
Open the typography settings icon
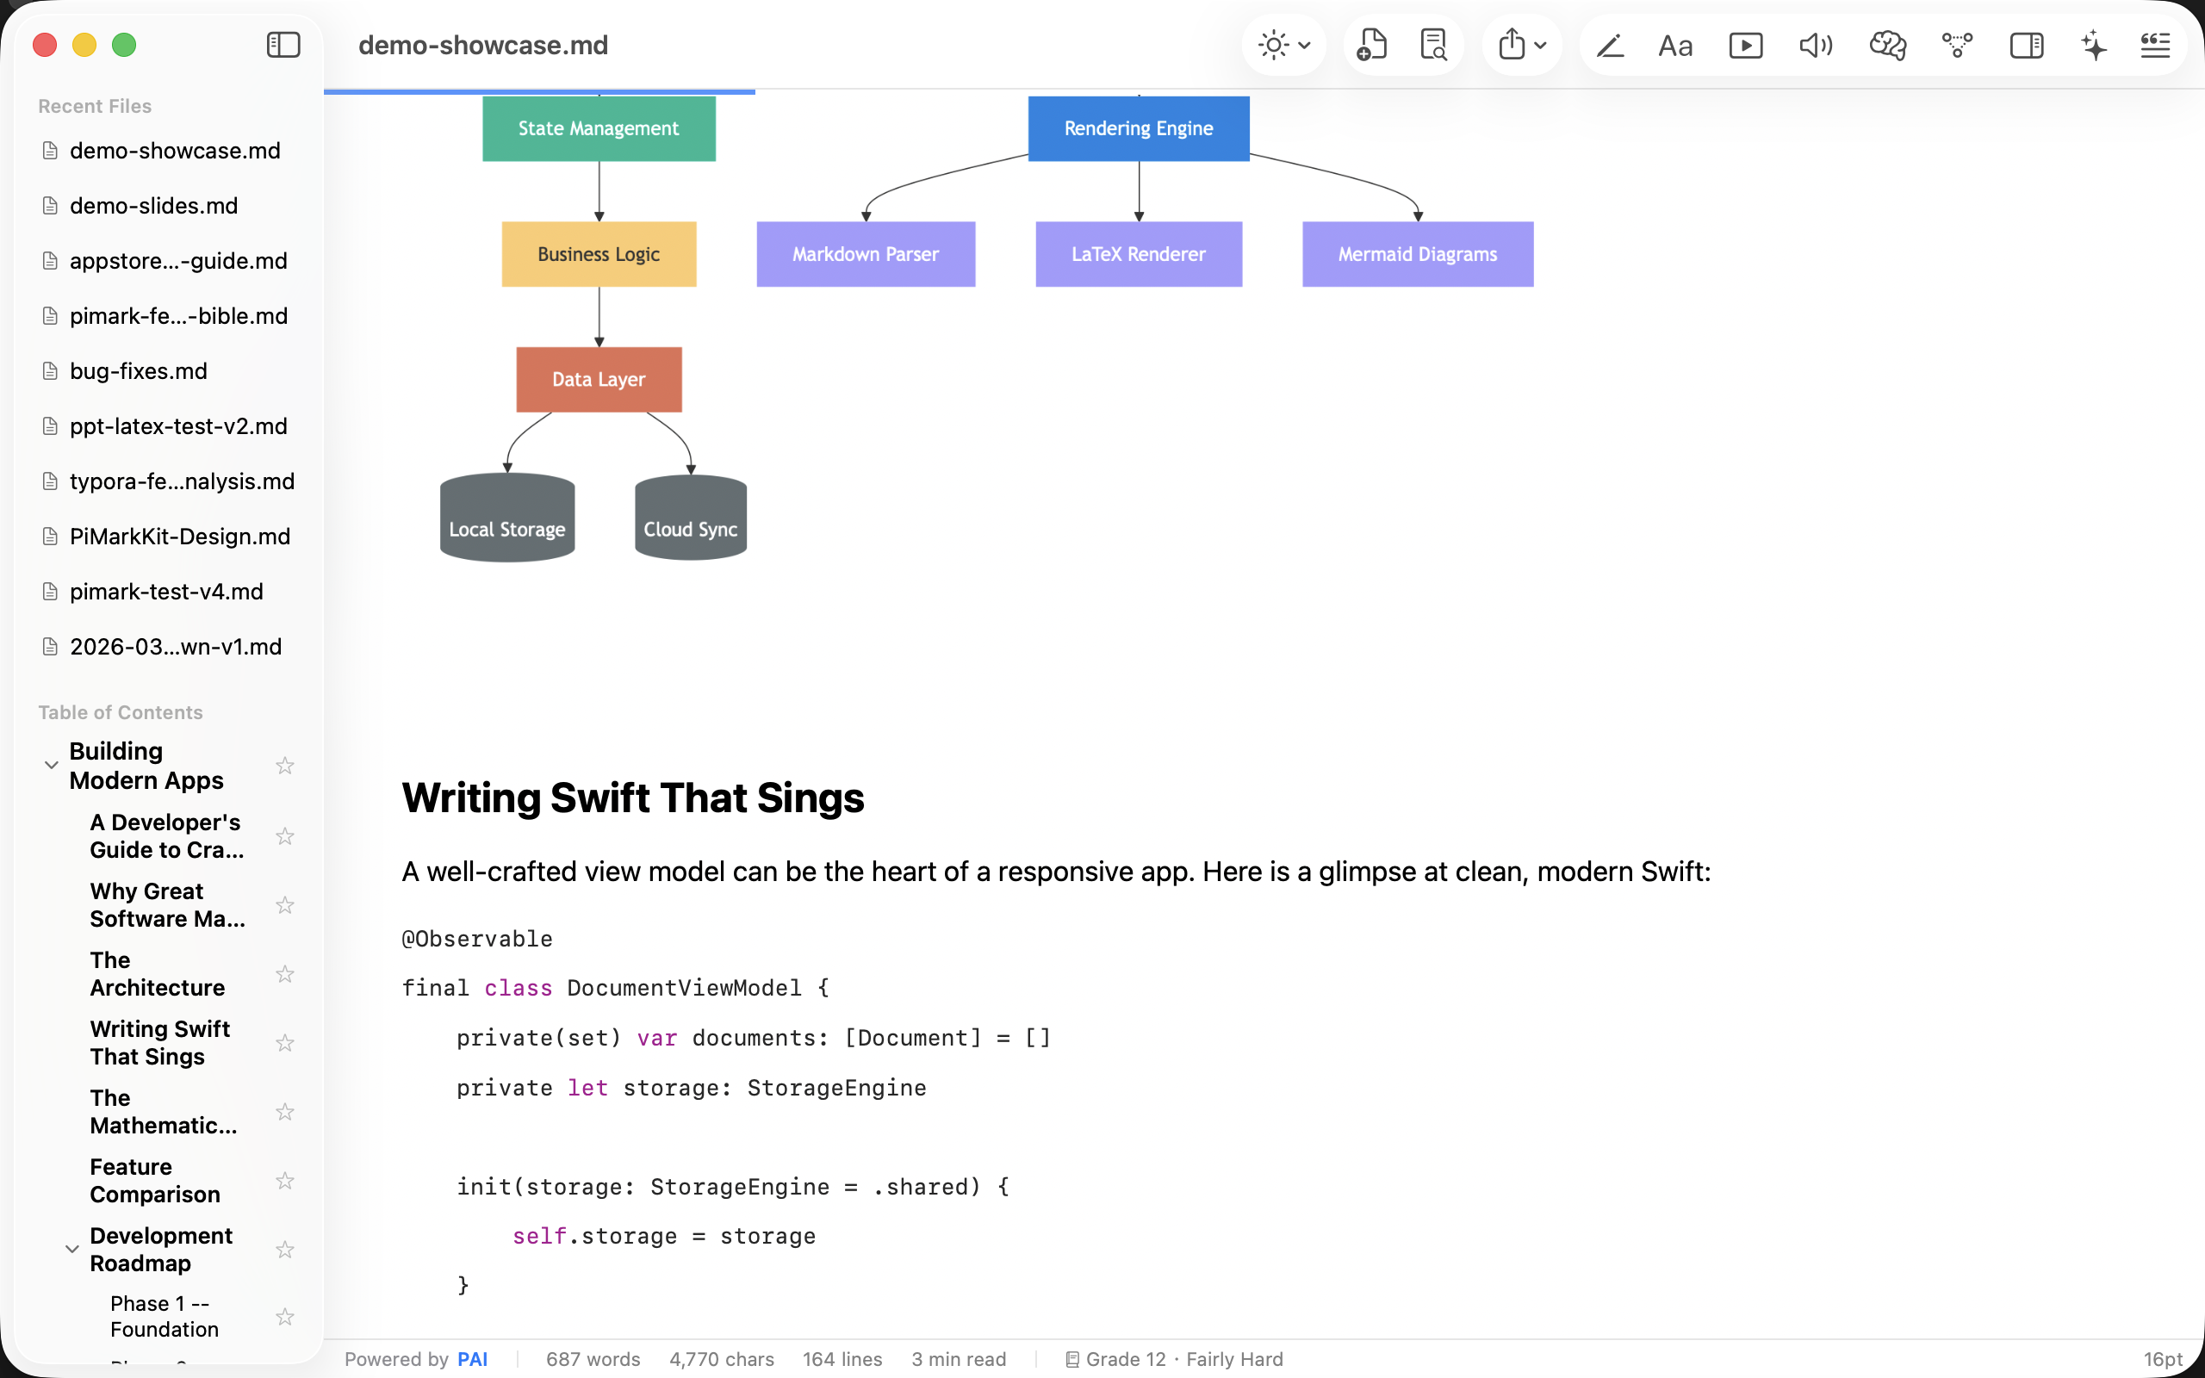click(x=1674, y=45)
